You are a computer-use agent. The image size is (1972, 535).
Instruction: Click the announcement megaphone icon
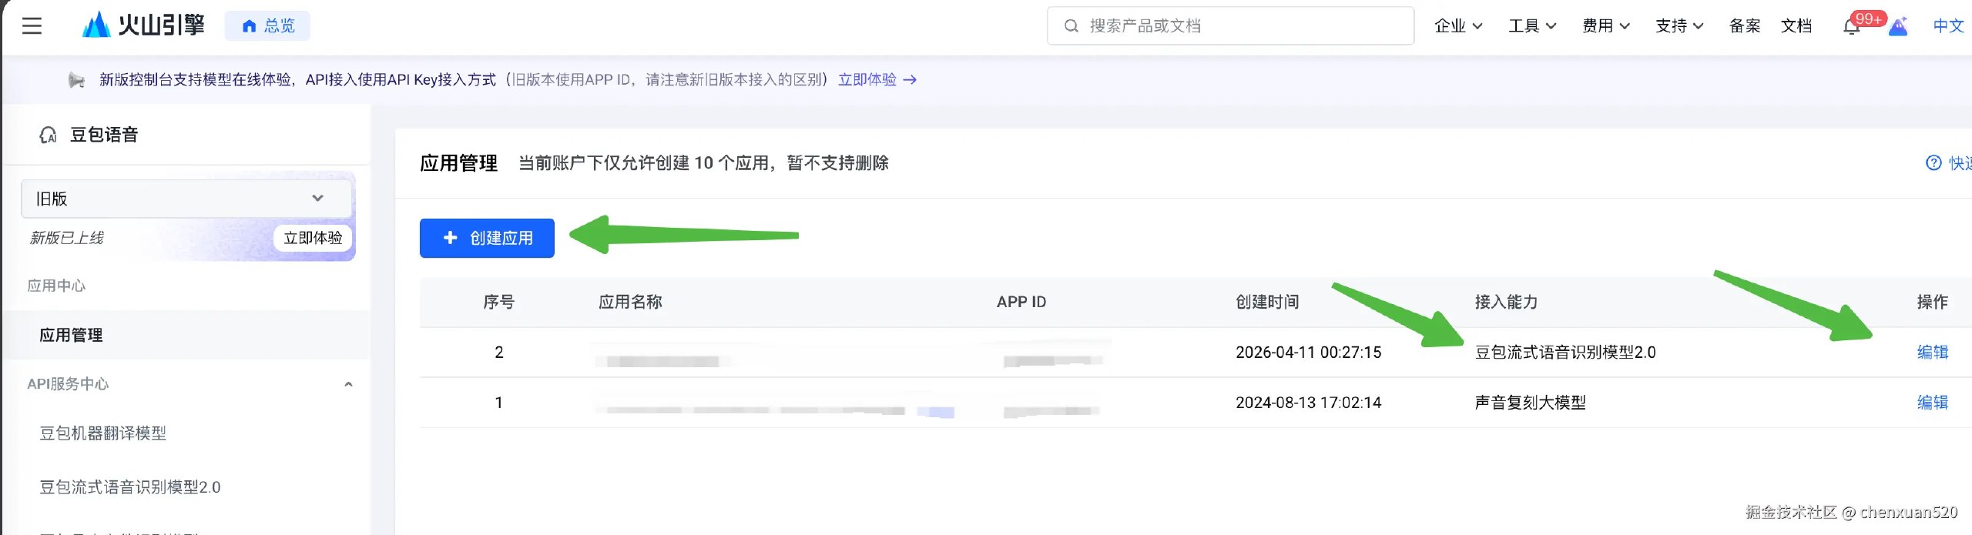(x=76, y=80)
